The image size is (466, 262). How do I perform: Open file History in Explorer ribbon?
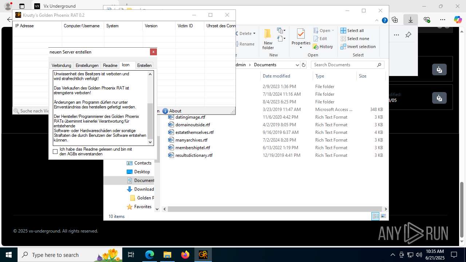(x=323, y=47)
